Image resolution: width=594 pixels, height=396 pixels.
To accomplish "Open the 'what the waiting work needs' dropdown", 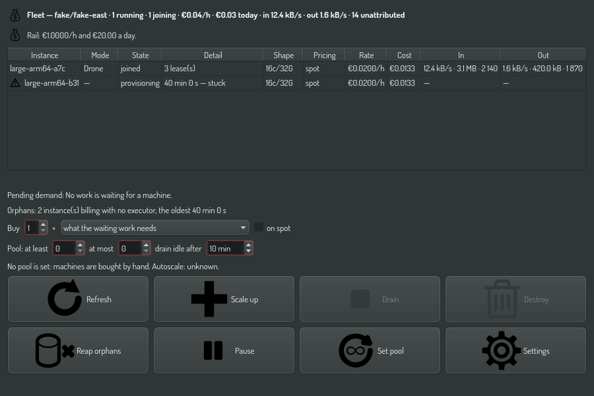I will coord(155,228).
